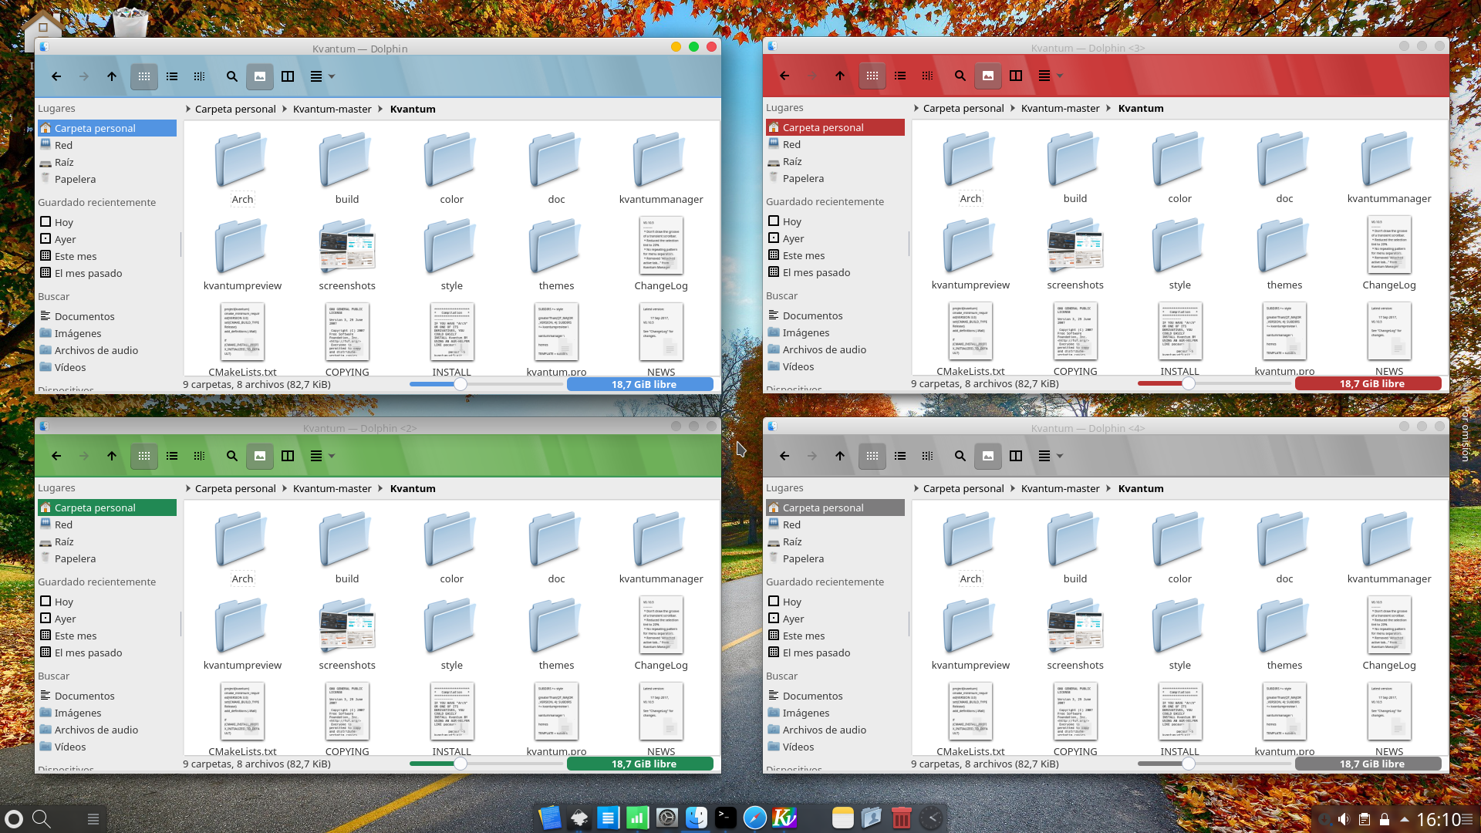Open search in blue Dolphin window
1481x833 pixels.
[x=232, y=76]
